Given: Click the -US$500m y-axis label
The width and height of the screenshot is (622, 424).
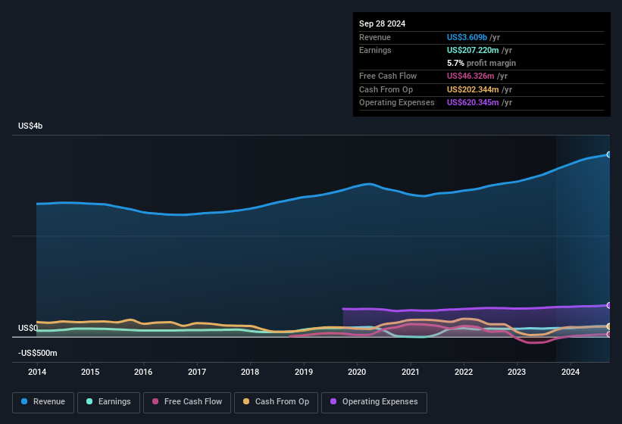Looking at the screenshot, I should point(38,353).
